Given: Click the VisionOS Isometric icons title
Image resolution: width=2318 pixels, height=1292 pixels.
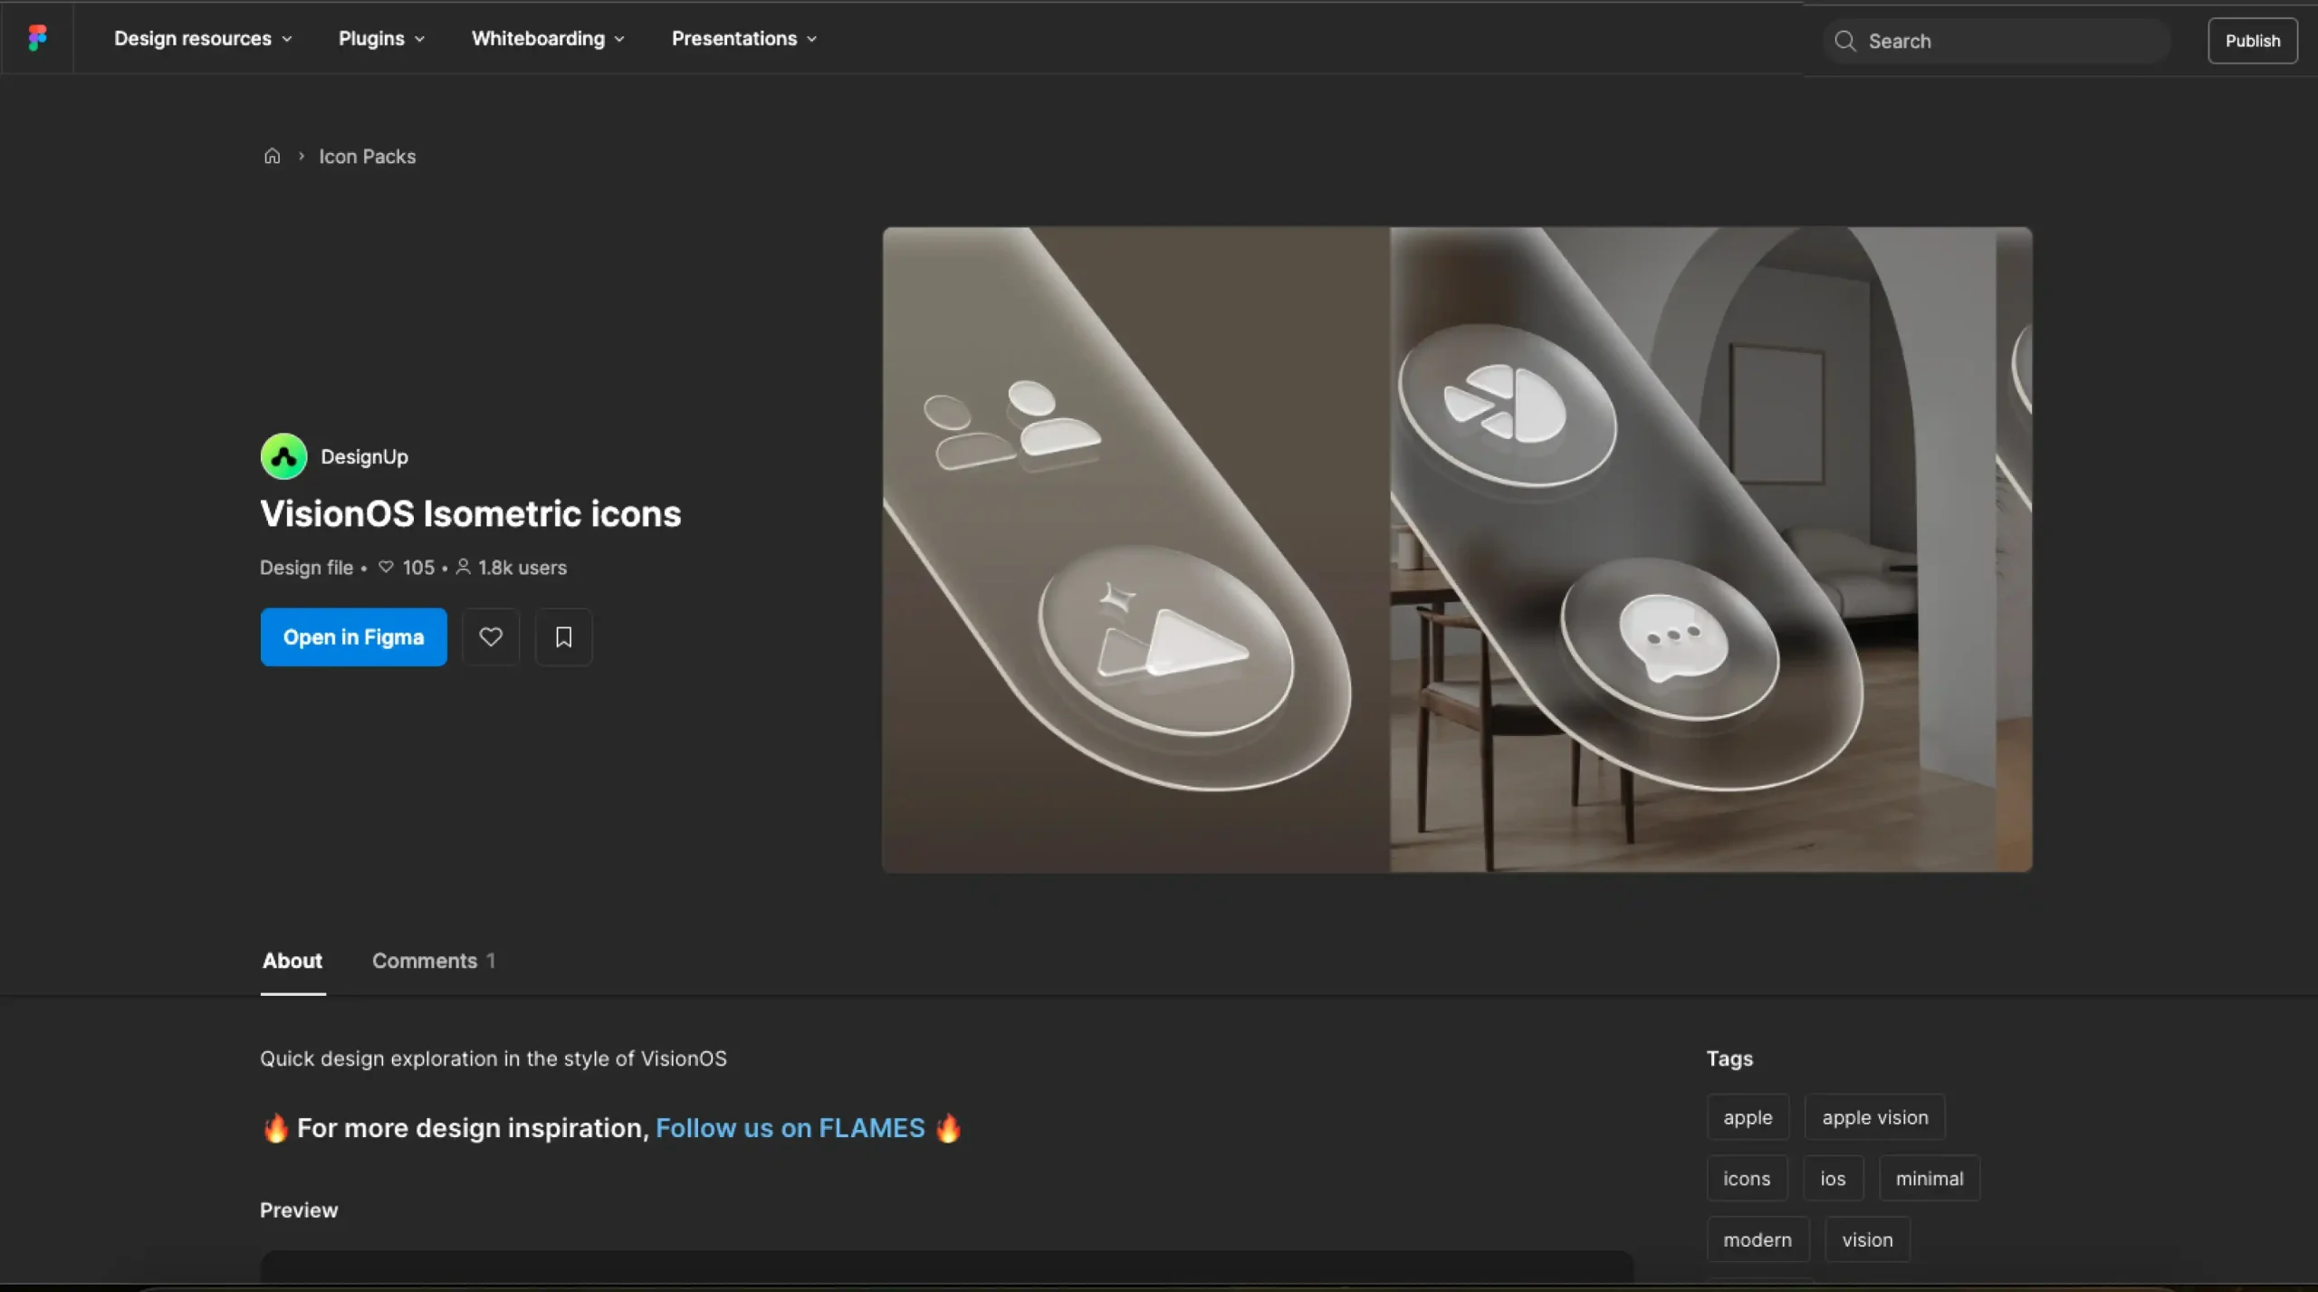Looking at the screenshot, I should click(x=470, y=513).
